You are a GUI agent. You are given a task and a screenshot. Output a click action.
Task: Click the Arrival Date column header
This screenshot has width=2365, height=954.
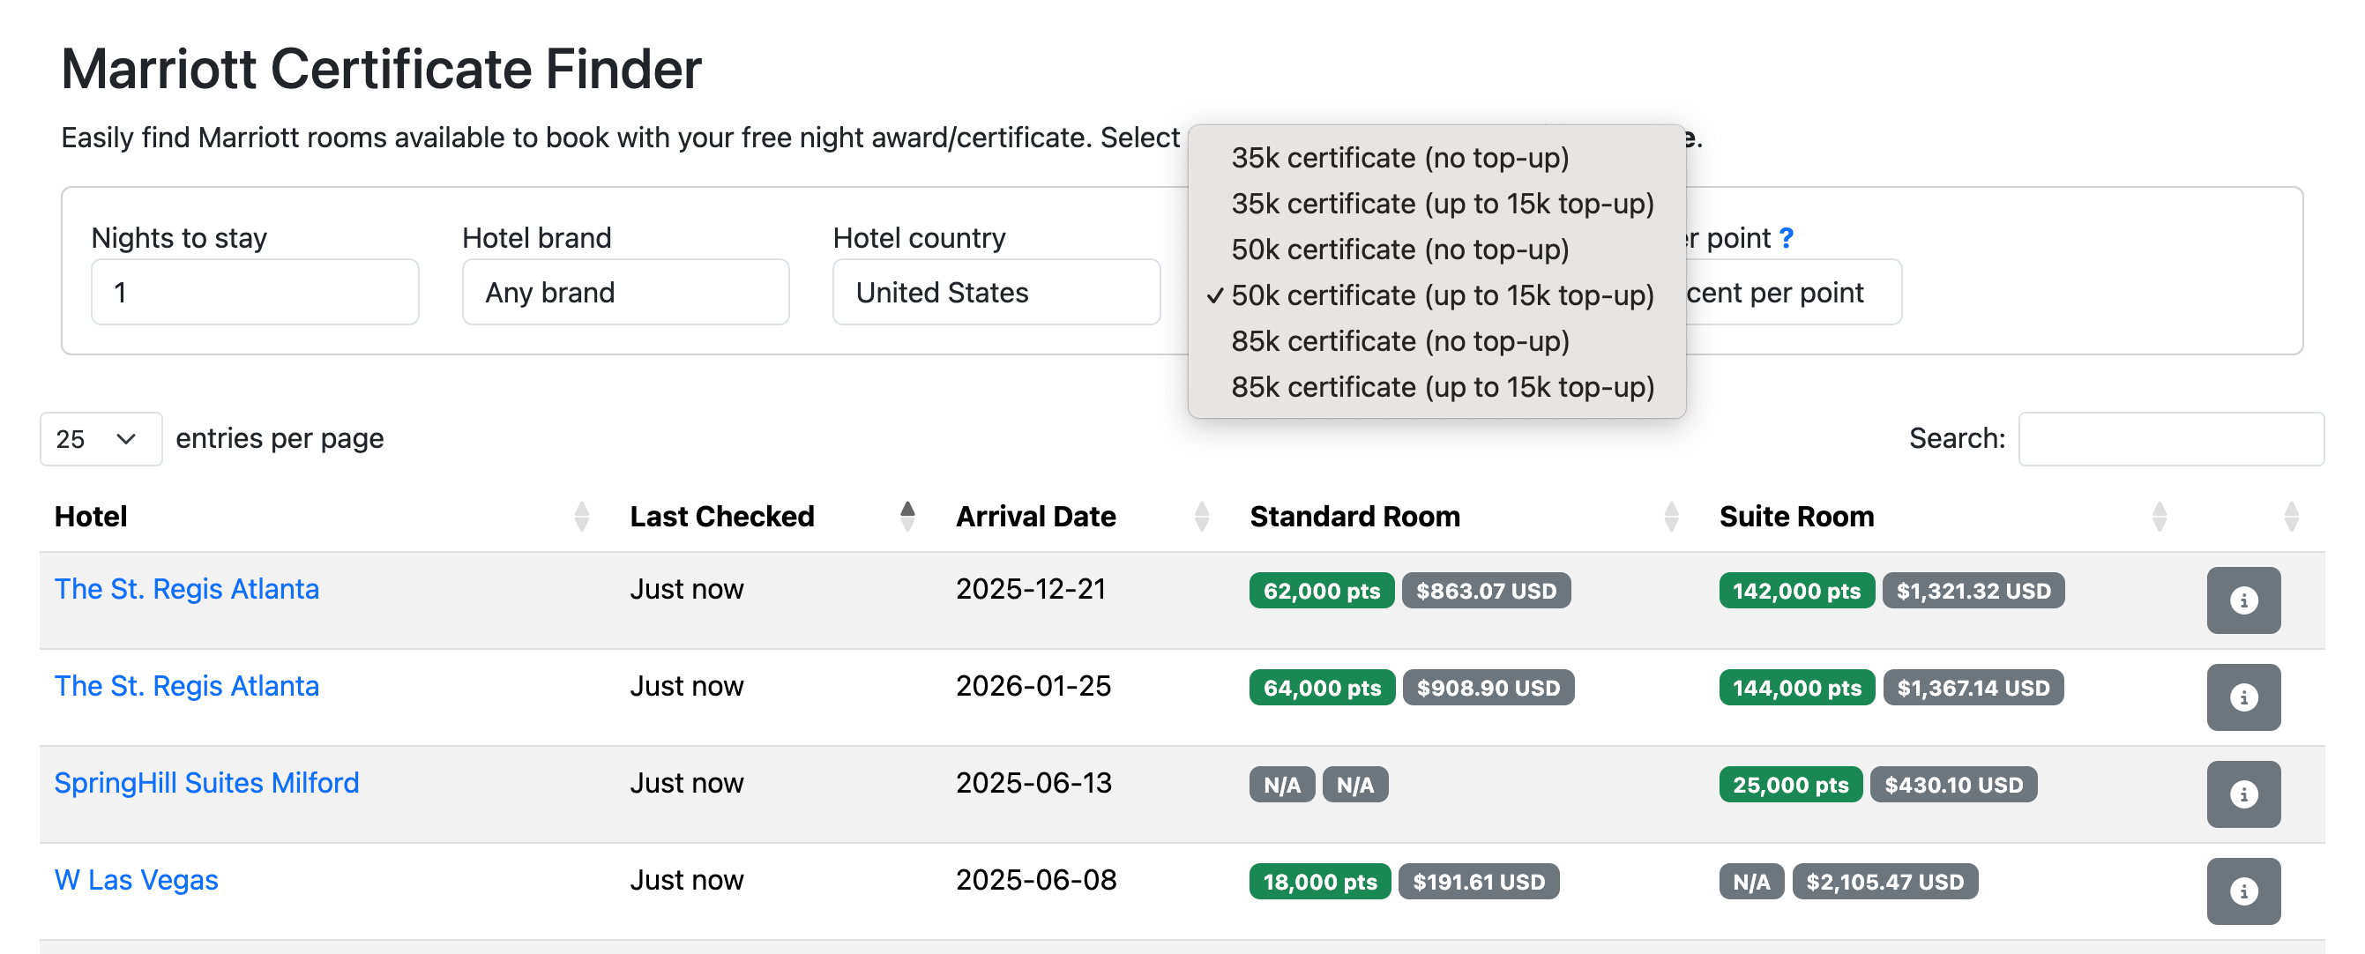[1035, 516]
